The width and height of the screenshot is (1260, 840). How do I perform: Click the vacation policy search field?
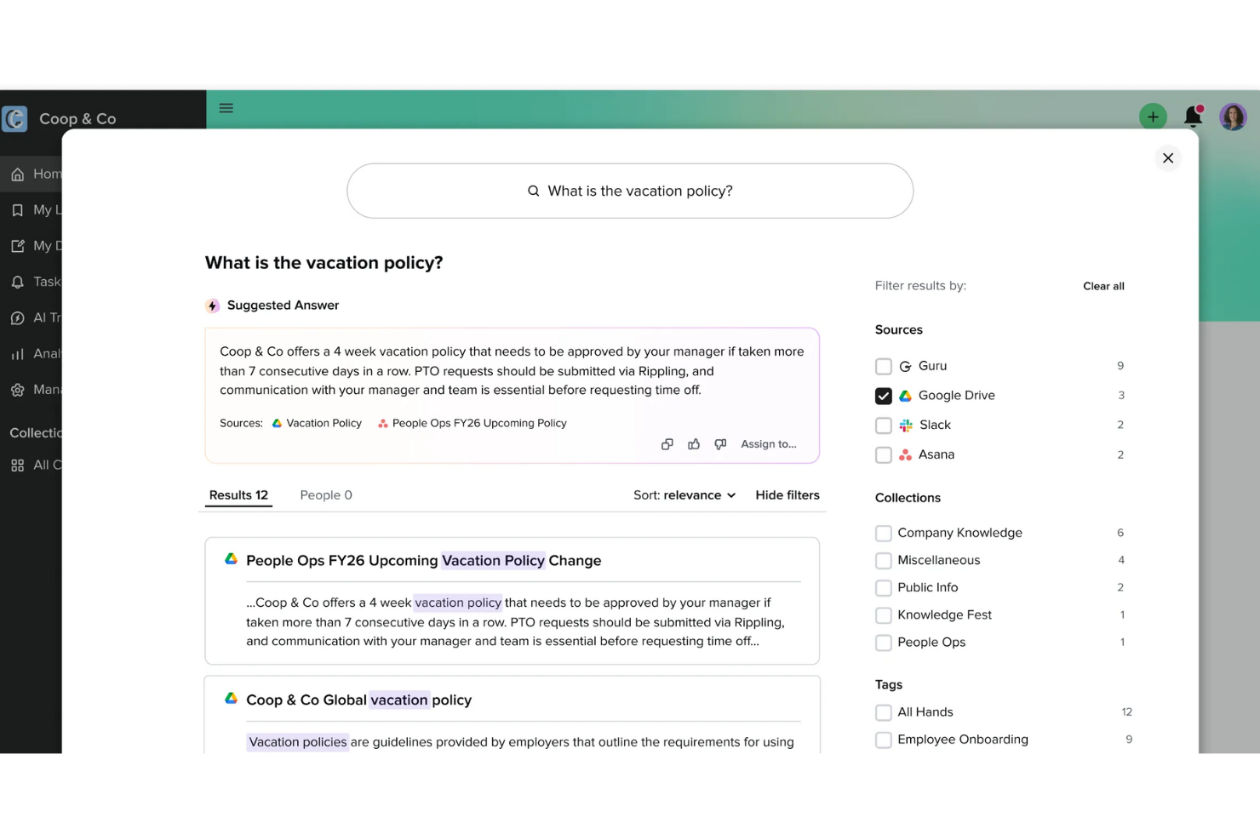[x=630, y=191]
